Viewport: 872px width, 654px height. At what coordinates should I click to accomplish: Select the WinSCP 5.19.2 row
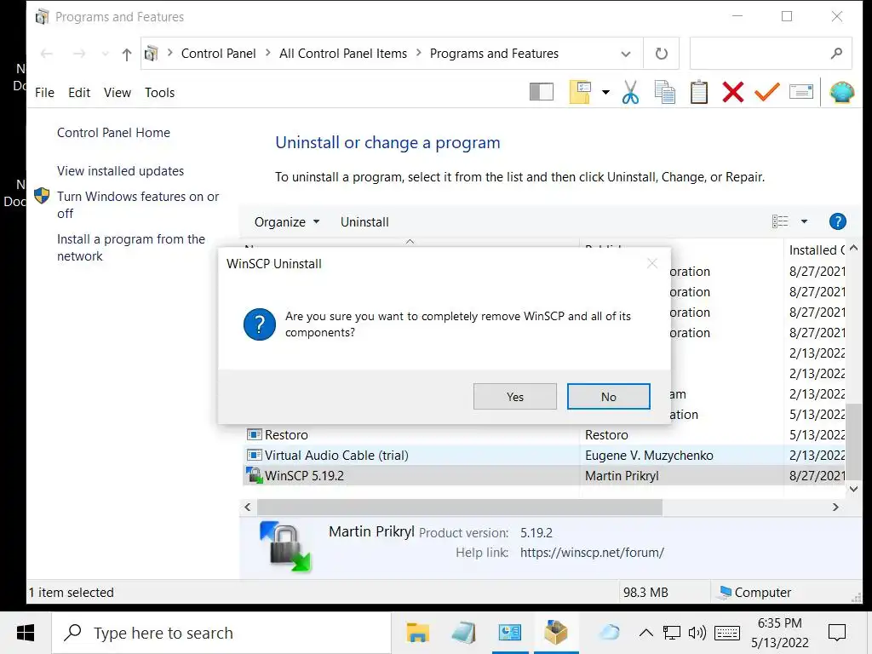(545, 476)
